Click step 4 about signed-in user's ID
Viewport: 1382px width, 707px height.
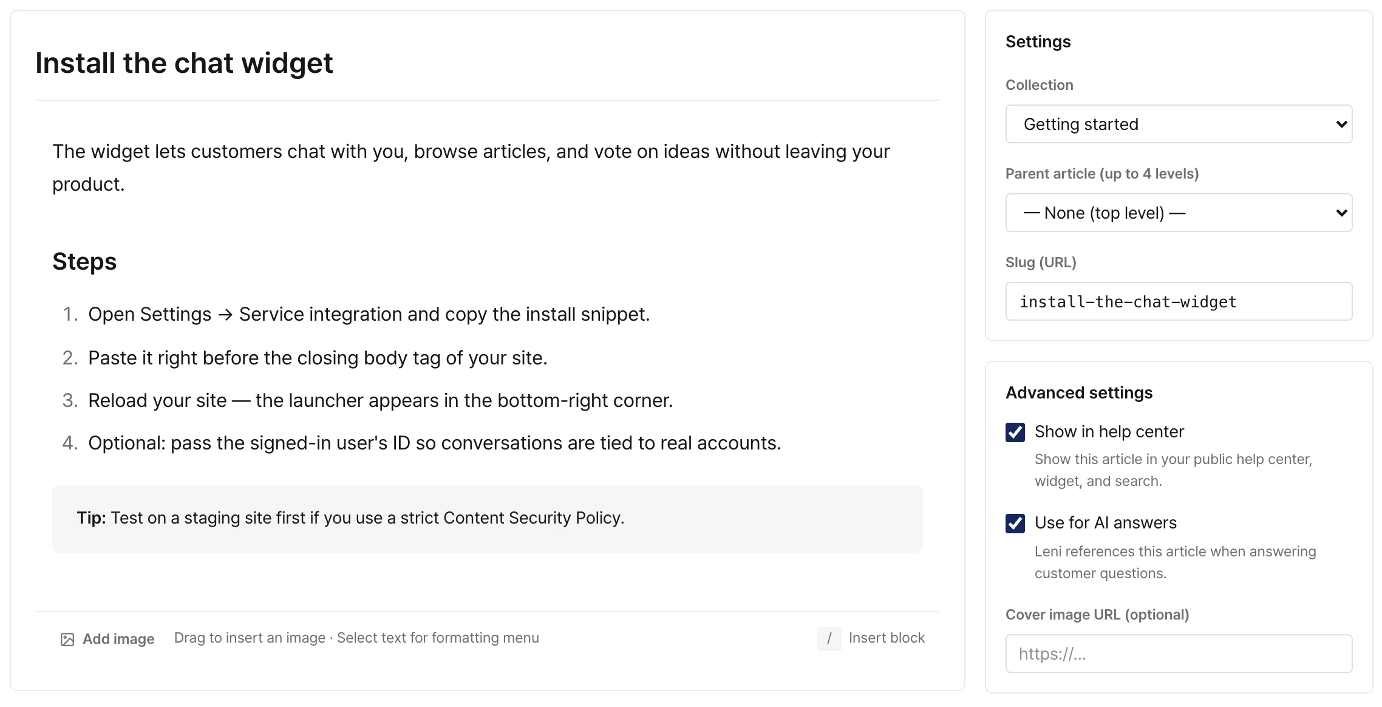coord(434,443)
